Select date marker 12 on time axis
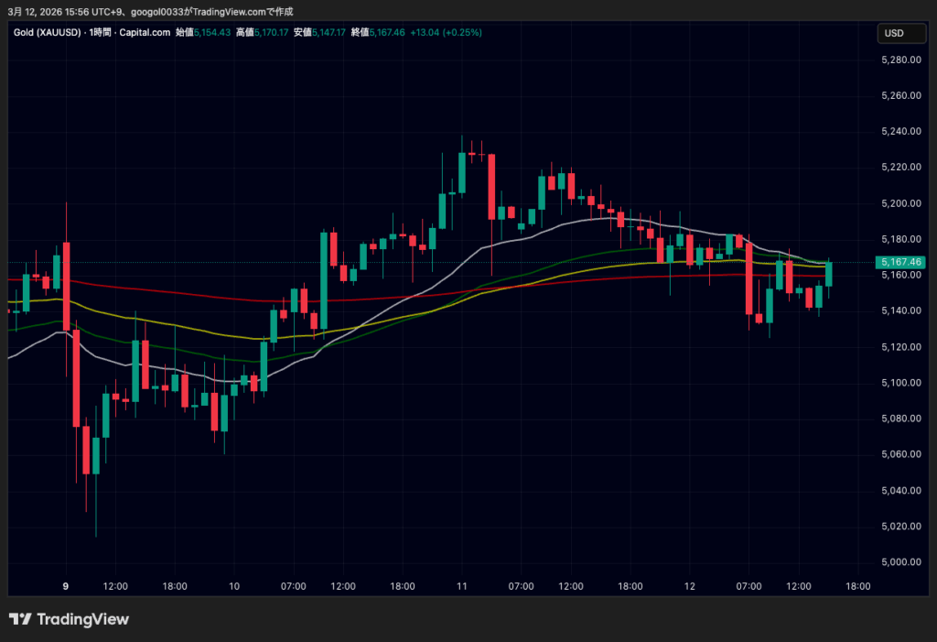This screenshot has width=937, height=642. pos(689,586)
